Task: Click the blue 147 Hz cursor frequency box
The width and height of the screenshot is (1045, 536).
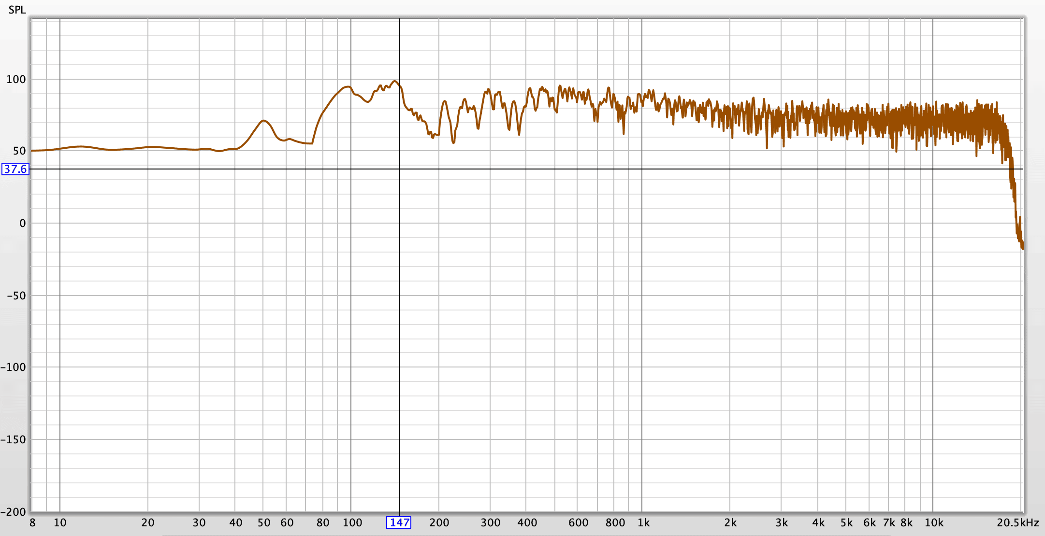Action: tap(399, 522)
